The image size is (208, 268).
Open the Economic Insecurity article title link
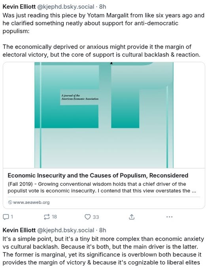tap(98, 175)
